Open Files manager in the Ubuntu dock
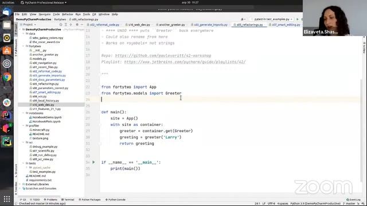The width and height of the screenshot is (367, 206). tap(7, 25)
